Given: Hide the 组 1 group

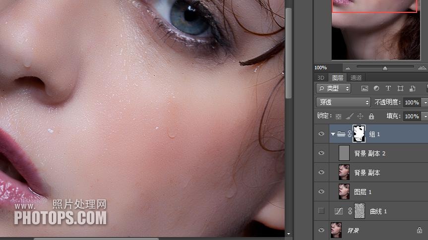Looking at the screenshot, I should (x=321, y=134).
